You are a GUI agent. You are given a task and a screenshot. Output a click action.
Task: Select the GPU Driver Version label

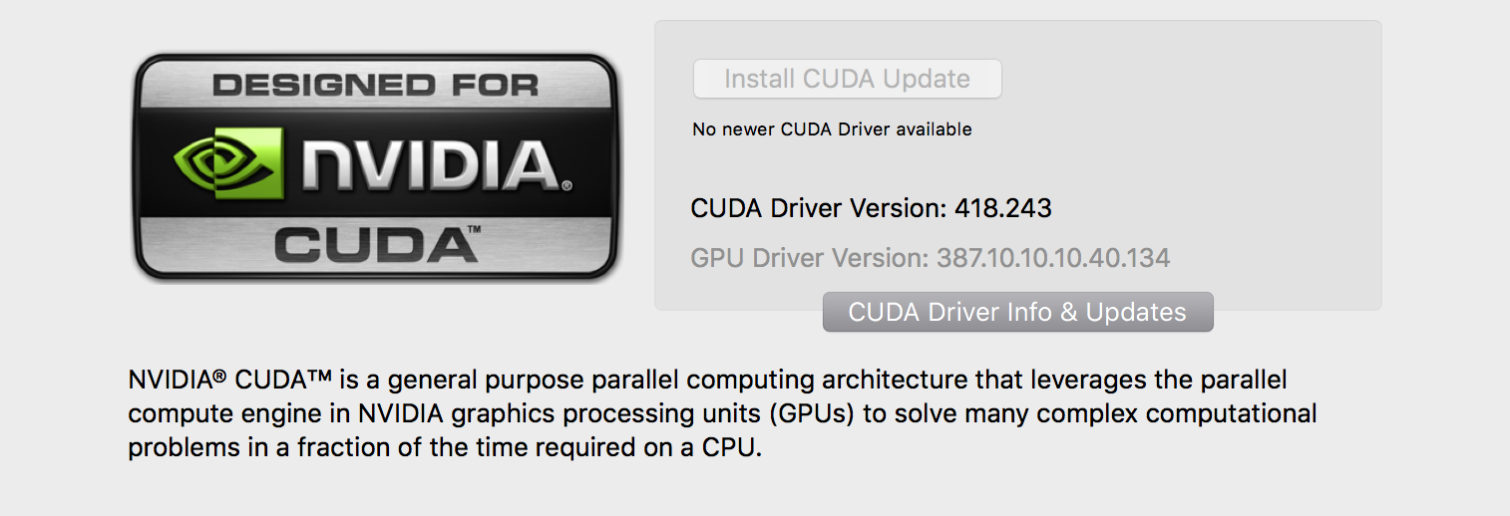[810, 258]
